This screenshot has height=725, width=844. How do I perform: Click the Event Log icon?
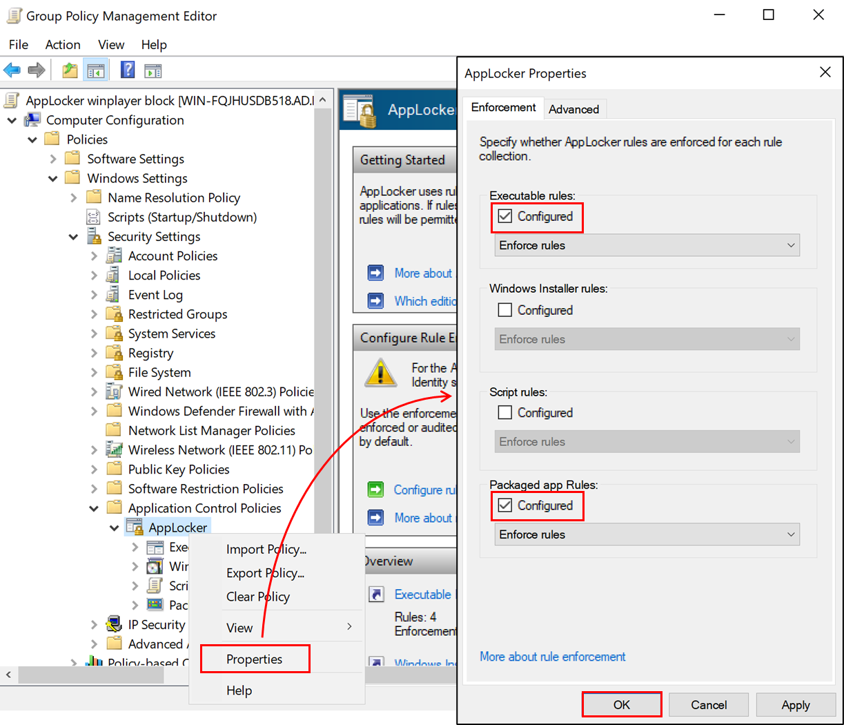(x=113, y=295)
